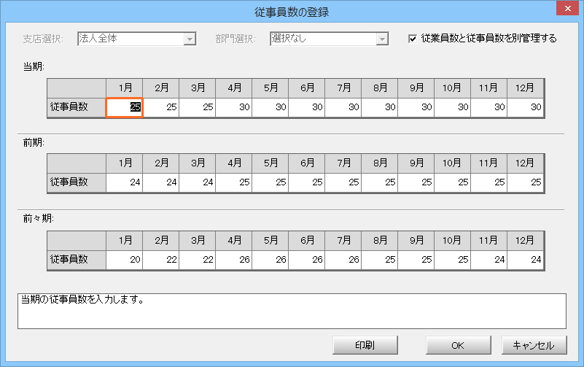
Task: Select 前々期 4月 従事員数 cell
Action: 233,260
